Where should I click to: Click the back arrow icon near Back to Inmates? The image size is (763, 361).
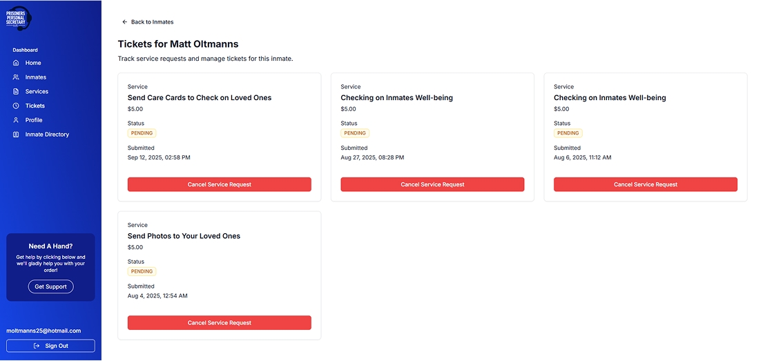(x=125, y=22)
